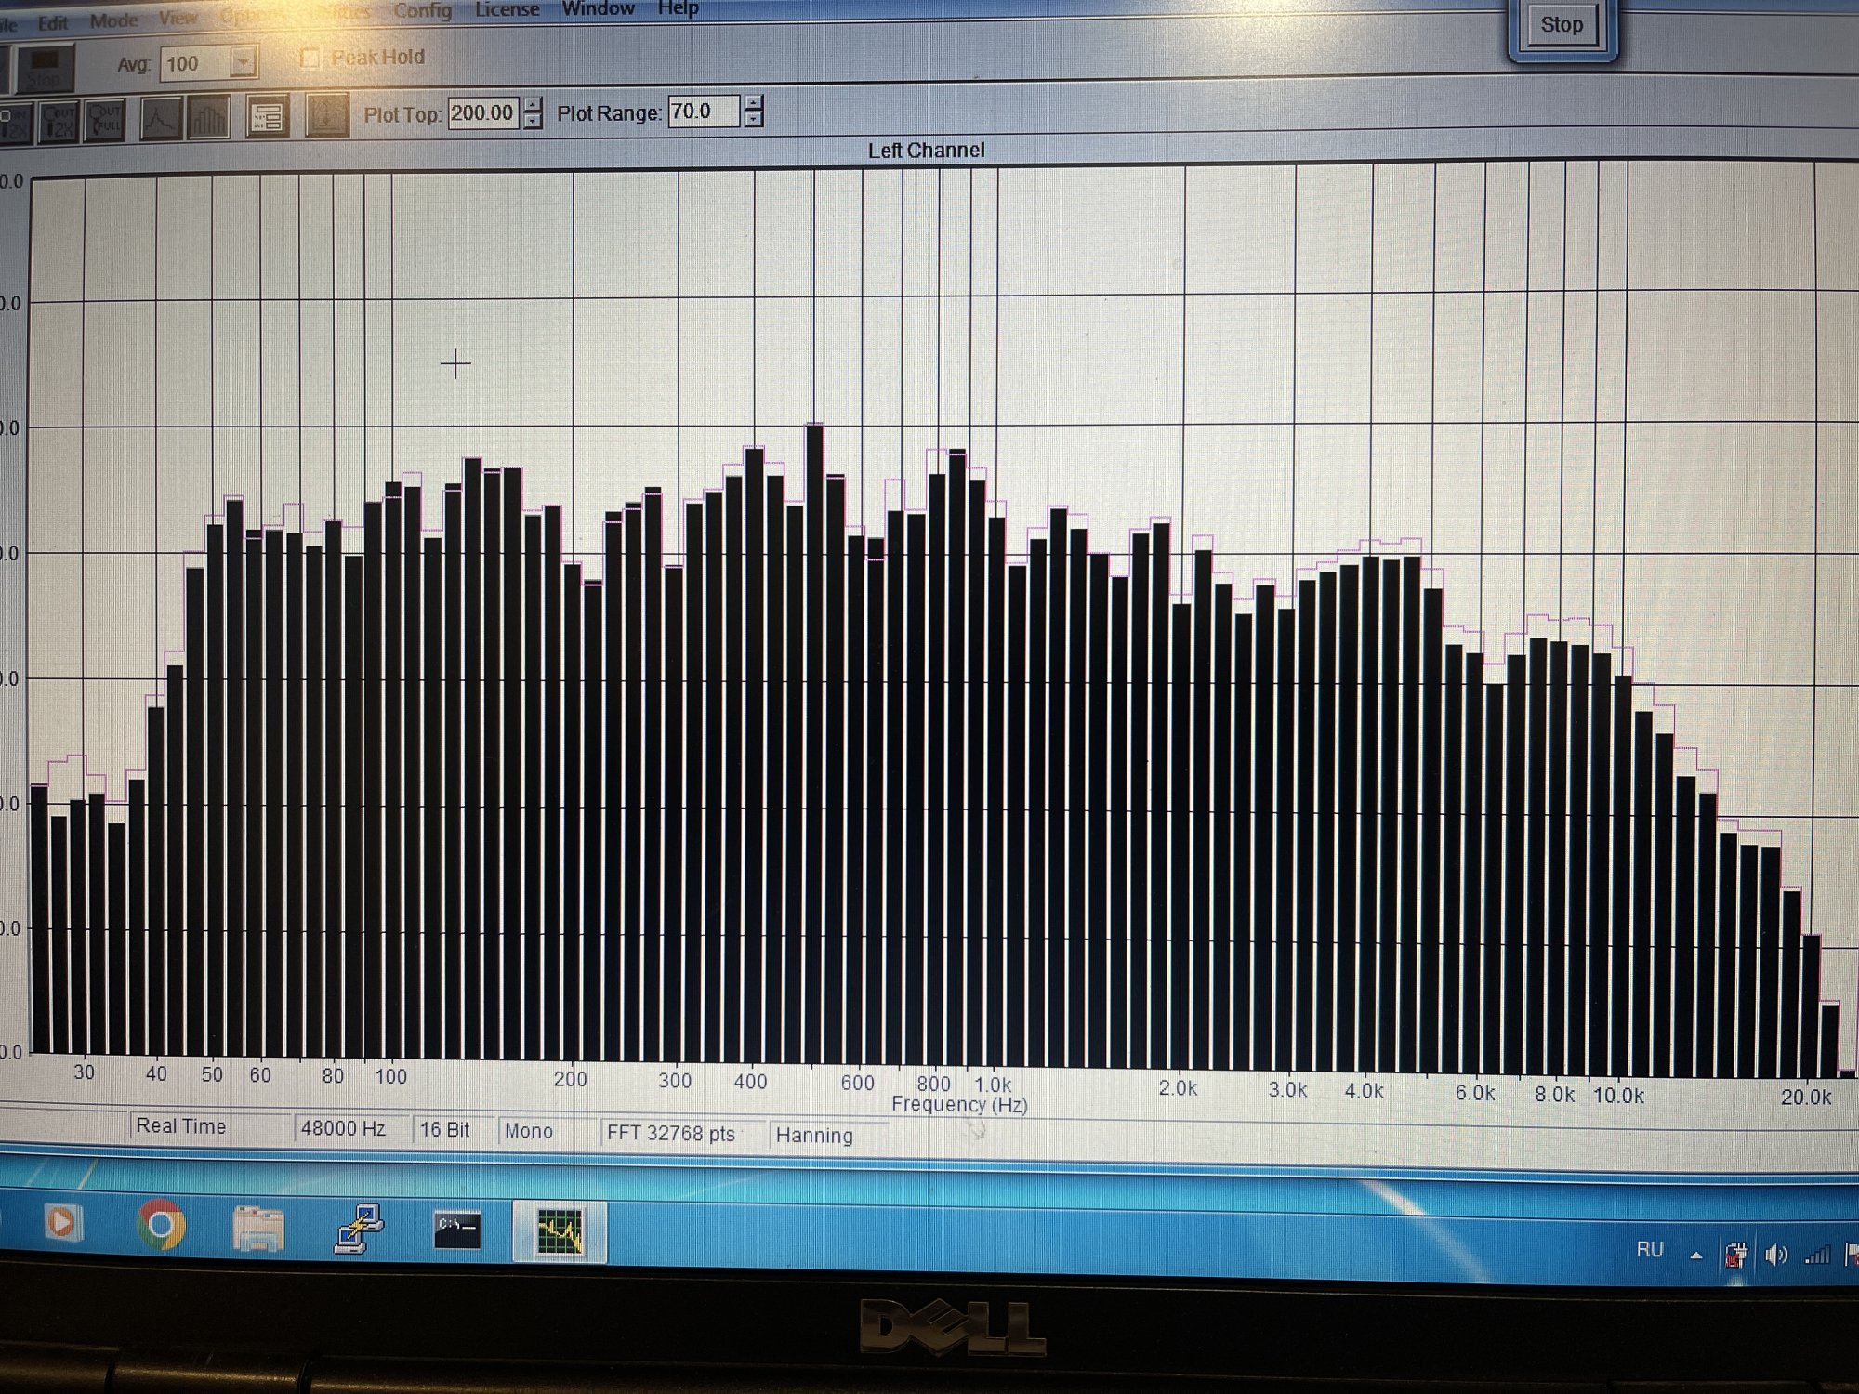Open the Config menu
Viewport: 1859px width, 1394px height.
tap(422, 10)
